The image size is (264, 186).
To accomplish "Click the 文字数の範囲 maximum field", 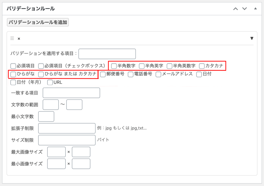I will [74, 105].
